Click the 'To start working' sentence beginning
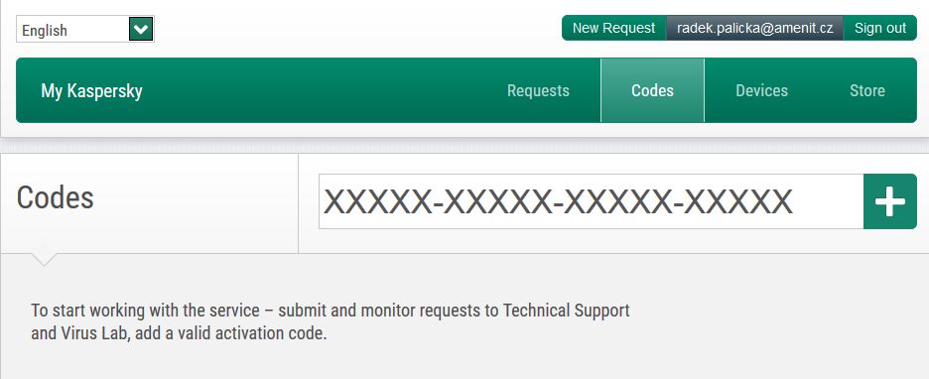This screenshot has width=929, height=379. [x=93, y=311]
